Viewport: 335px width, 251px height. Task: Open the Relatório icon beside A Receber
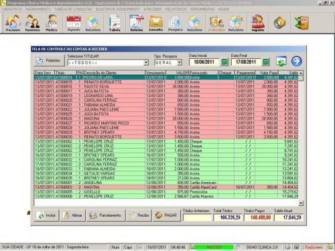pos(236,23)
